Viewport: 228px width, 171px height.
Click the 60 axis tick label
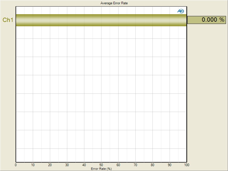pyautogui.click(x=118, y=165)
